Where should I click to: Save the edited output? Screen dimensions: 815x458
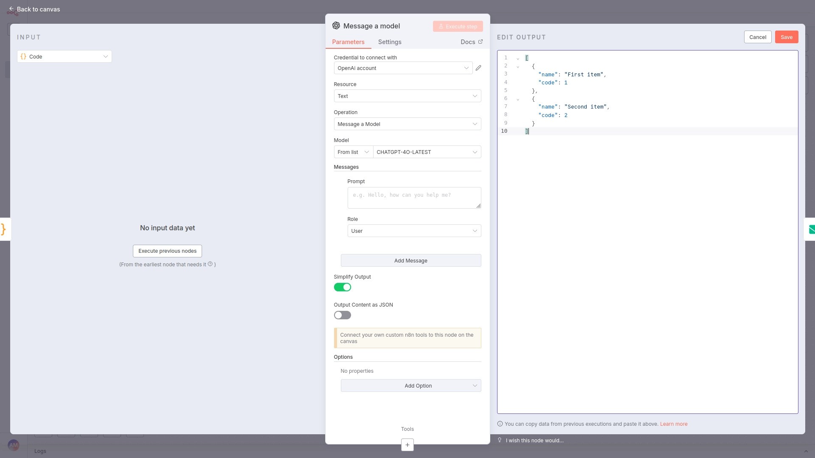pyautogui.click(x=786, y=37)
